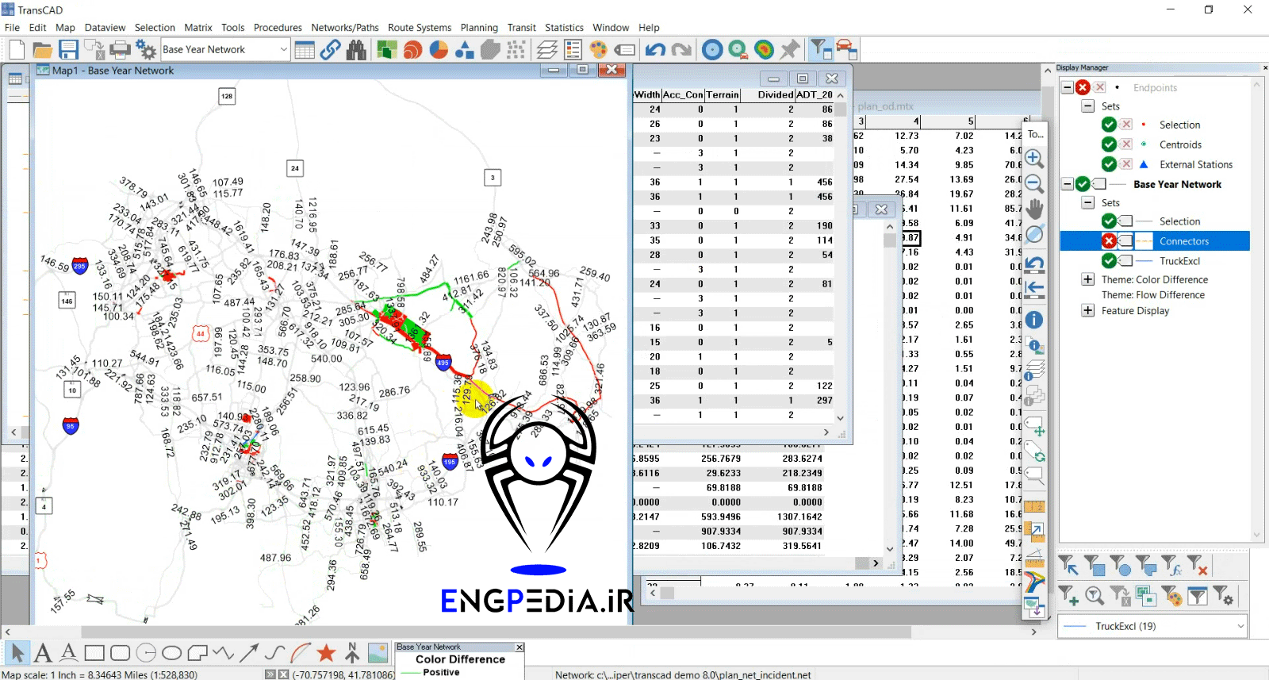Toggle the Base Year Network Selection set visibility

pos(1109,221)
